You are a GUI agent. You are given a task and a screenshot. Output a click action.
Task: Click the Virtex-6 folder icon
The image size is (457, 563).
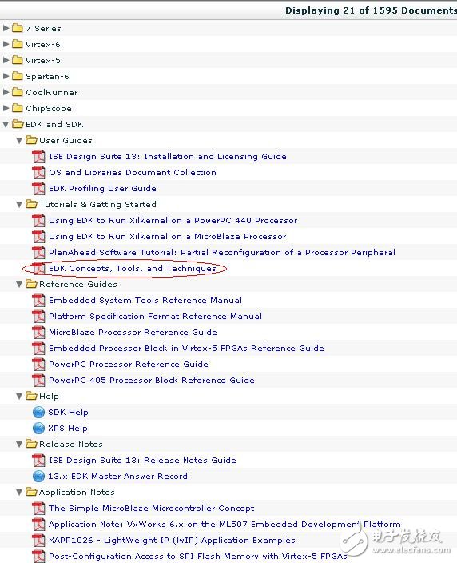(x=18, y=44)
